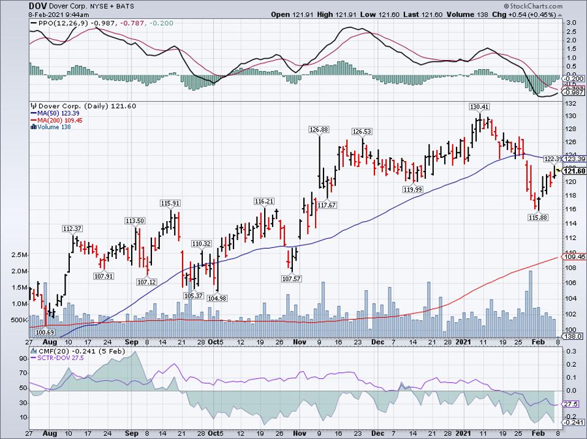Click the 107.12 low price label
The width and height of the screenshot is (587, 439).
tap(147, 282)
